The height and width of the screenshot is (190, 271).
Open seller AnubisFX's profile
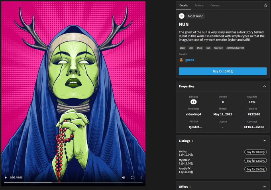coord(185,168)
